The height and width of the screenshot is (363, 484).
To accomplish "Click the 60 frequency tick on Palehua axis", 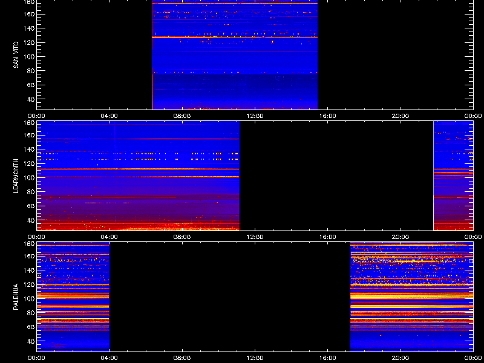I will (31, 327).
